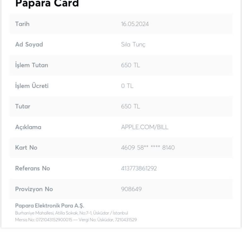242x242 pixels.
Task: Select the Ad Soyad label
Action: point(29,44)
